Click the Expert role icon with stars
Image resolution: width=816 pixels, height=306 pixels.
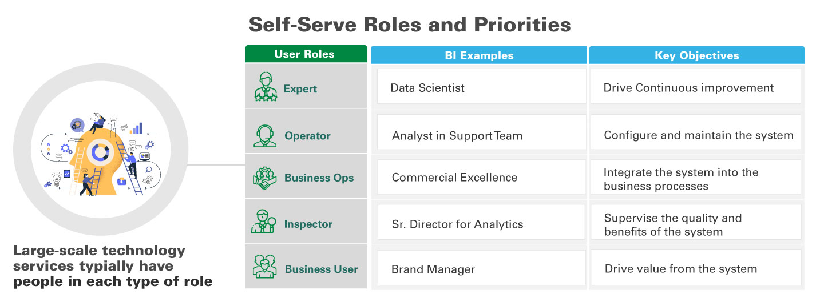point(265,87)
